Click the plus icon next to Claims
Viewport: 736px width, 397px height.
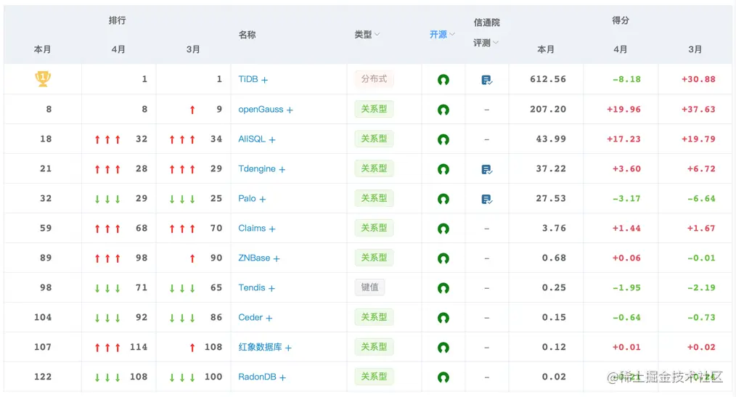272,229
